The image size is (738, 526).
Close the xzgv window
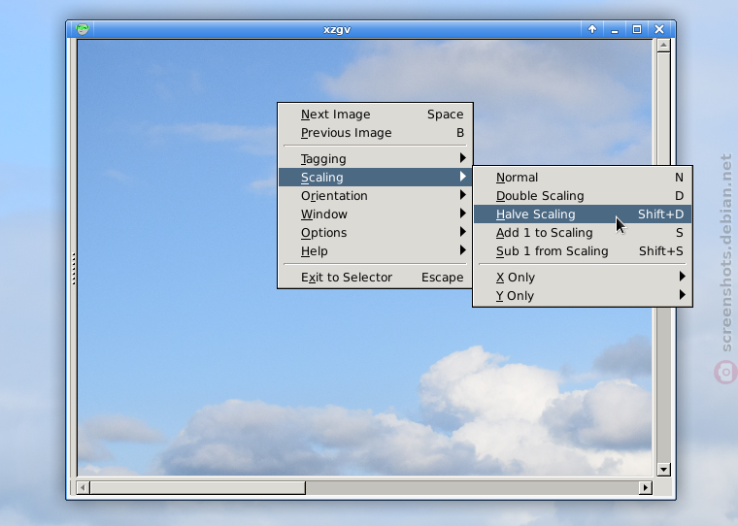tap(659, 29)
